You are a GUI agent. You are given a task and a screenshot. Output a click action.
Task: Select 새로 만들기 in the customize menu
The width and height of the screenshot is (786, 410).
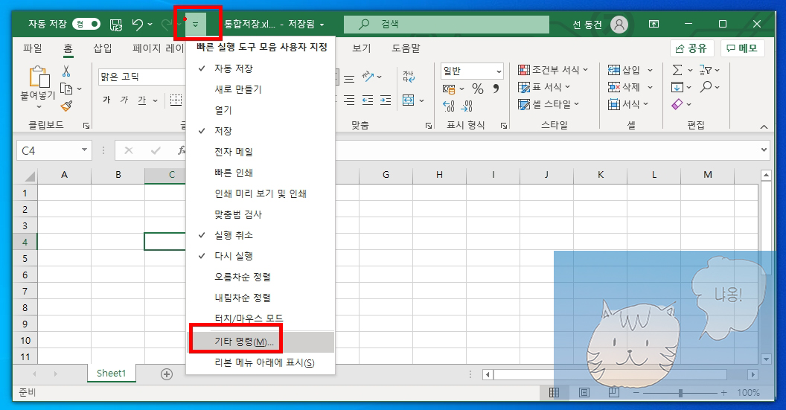[261, 89]
